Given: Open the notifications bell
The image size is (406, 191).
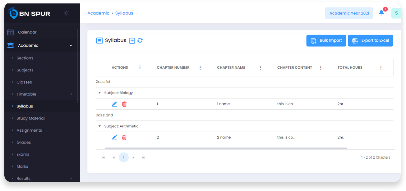Looking at the screenshot, I should [381, 13].
